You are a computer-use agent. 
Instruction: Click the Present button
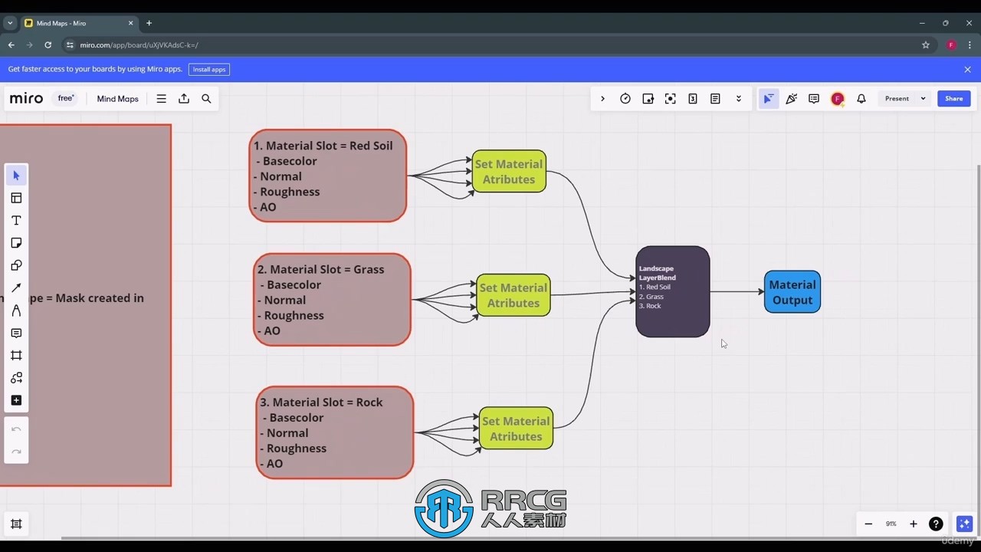pos(897,99)
